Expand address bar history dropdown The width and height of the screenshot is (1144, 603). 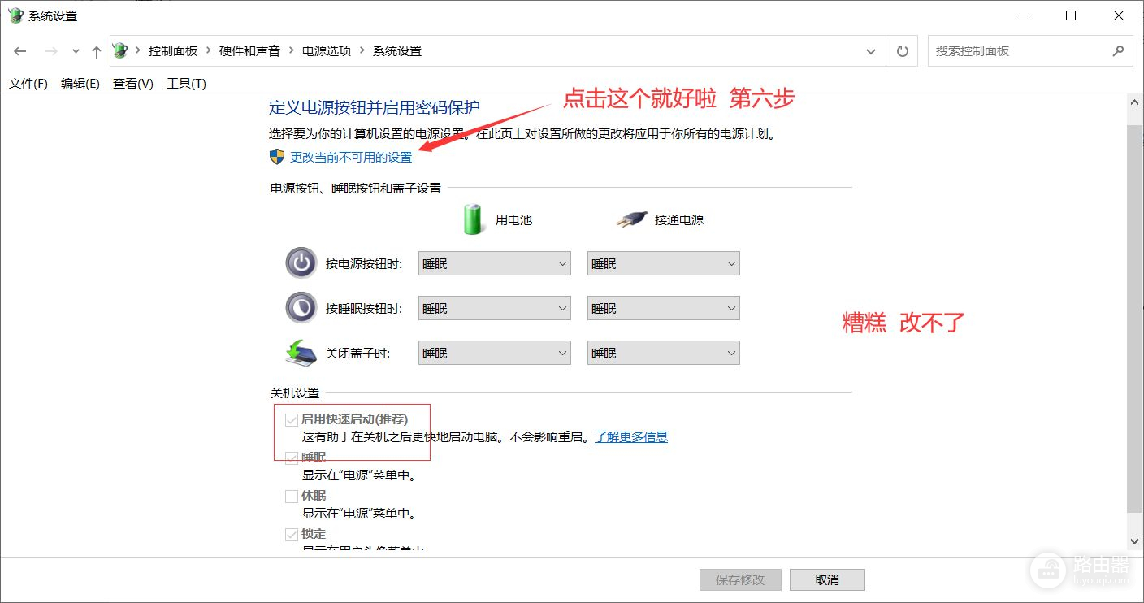click(x=871, y=51)
